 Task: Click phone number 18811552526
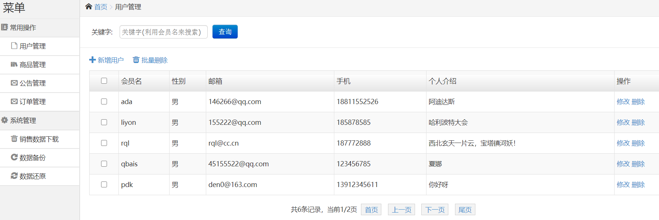[x=357, y=101]
